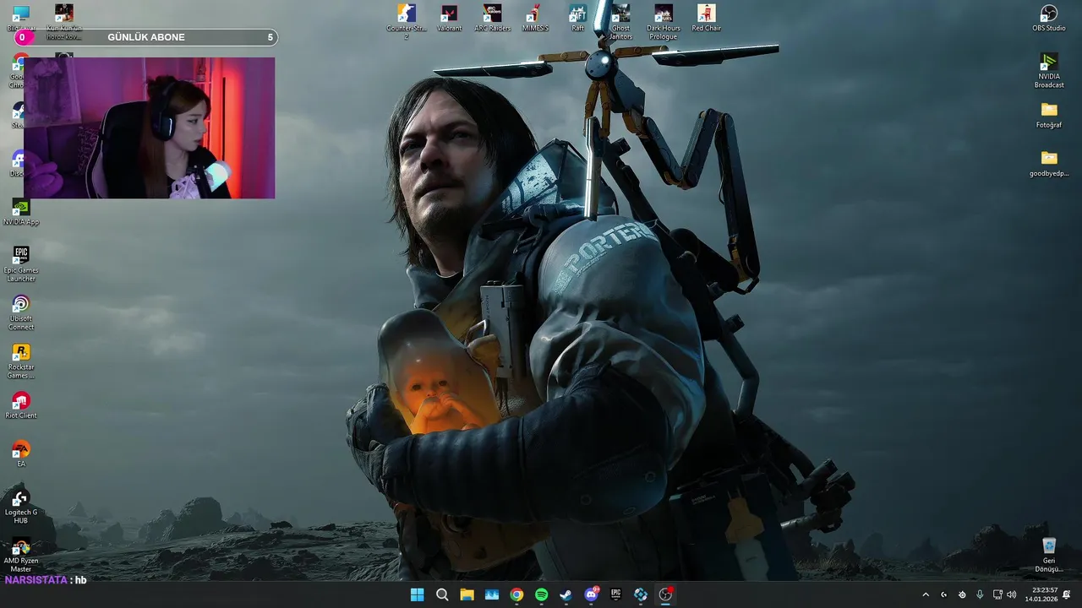Expand the hidden system tray icons
Viewport: 1082px width, 608px height.
pos(926,594)
